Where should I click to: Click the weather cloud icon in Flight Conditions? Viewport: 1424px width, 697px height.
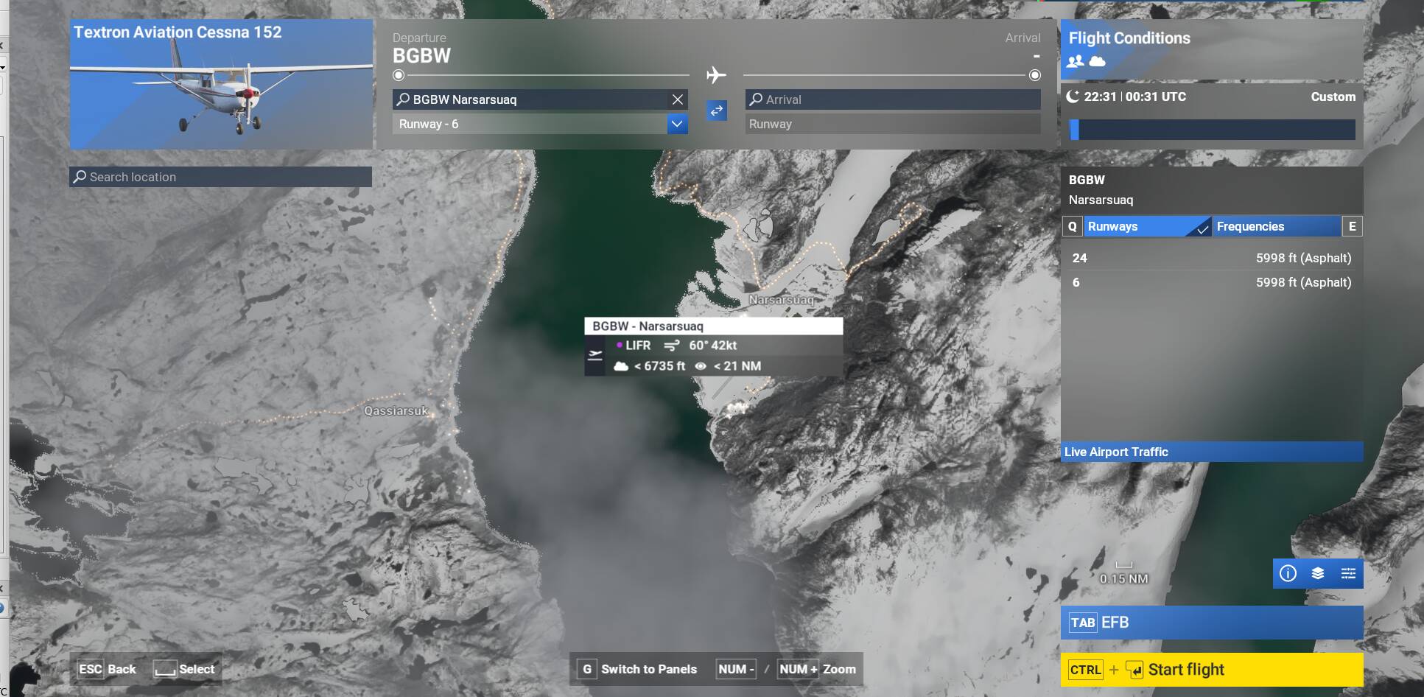point(1097,61)
